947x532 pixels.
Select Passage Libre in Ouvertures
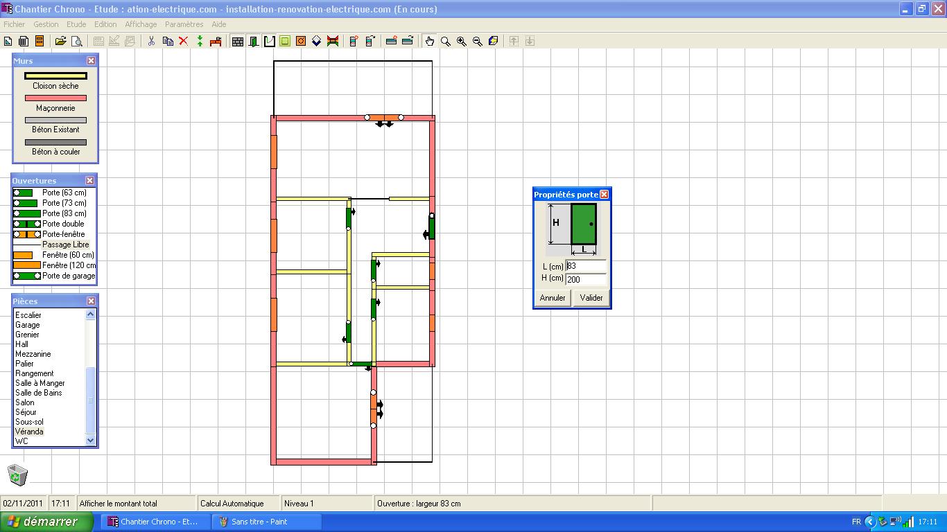[x=54, y=245]
